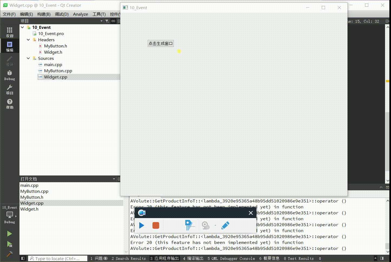Image resolution: width=391 pixels, height=262 pixels.
Task: Open the 编辑(E) menu
Action: coord(26,14)
